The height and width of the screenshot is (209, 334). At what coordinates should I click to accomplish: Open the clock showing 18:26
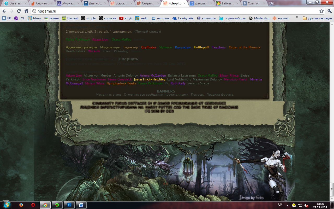pyautogui.click(x=320, y=205)
